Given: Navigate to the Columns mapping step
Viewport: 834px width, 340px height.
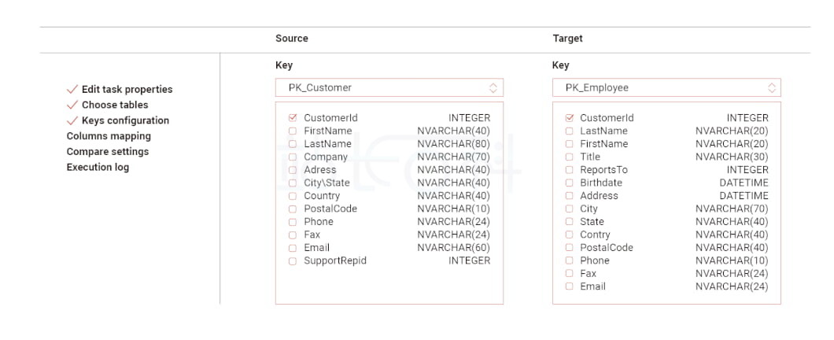Looking at the screenshot, I should pos(109,135).
